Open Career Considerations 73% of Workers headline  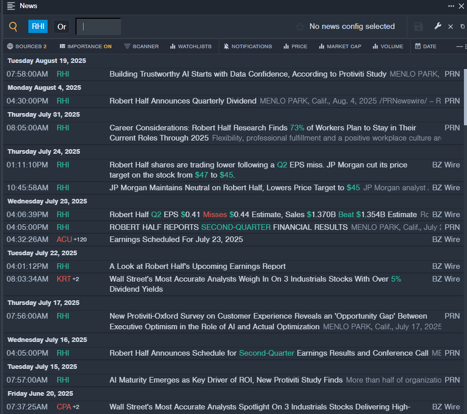[263, 133]
